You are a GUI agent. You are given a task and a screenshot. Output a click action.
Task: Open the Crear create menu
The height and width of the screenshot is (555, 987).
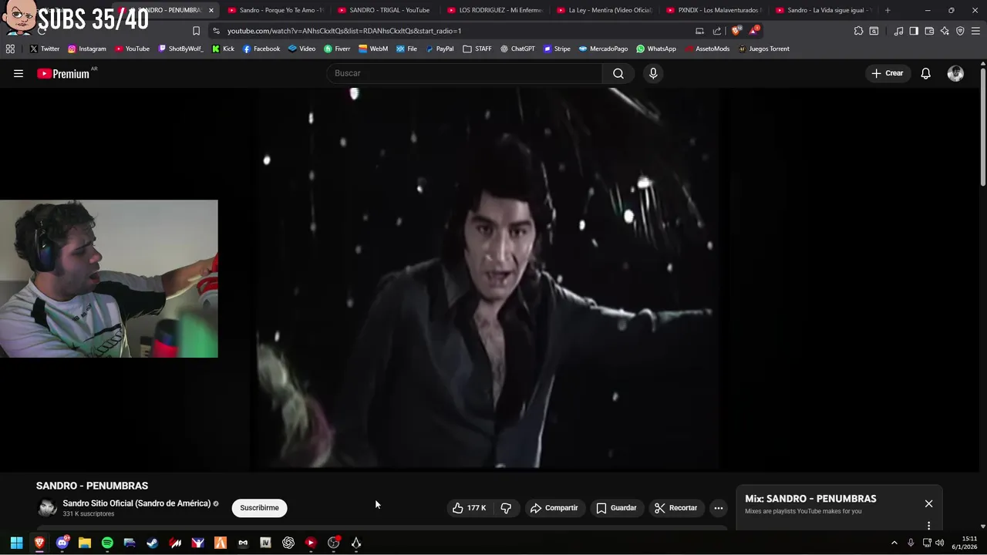pos(888,73)
